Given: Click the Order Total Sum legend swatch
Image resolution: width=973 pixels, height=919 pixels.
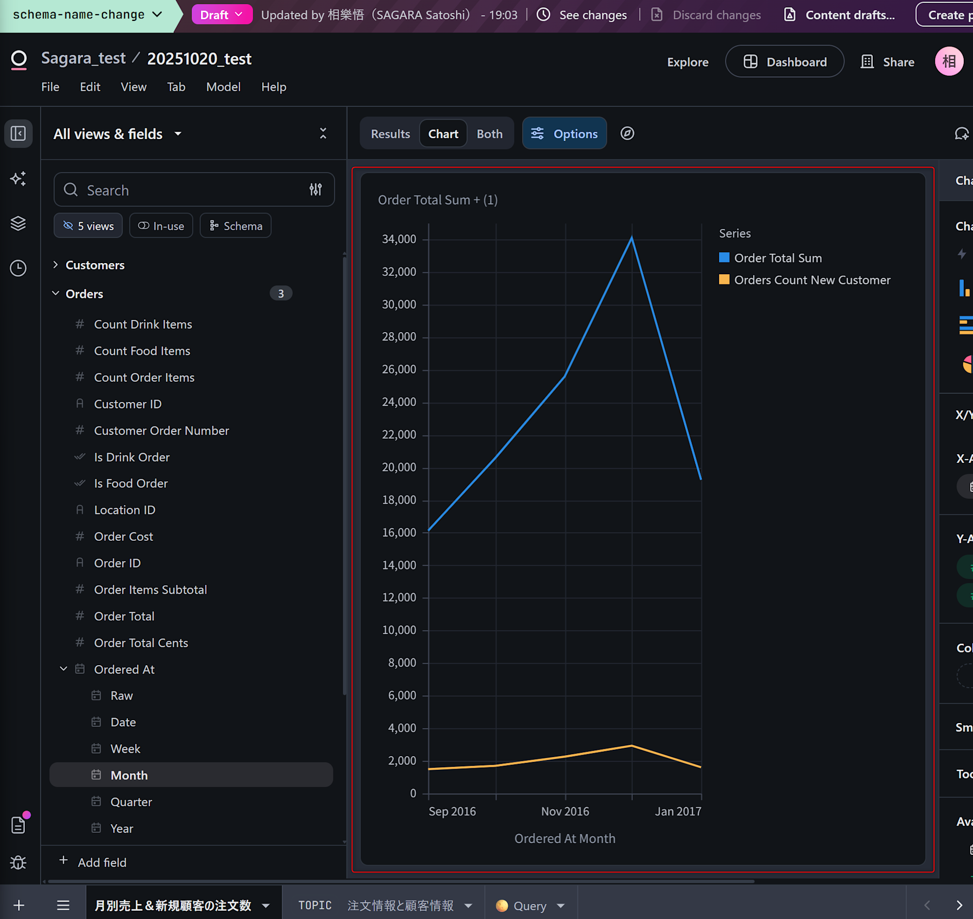Looking at the screenshot, I should [724, 258].
